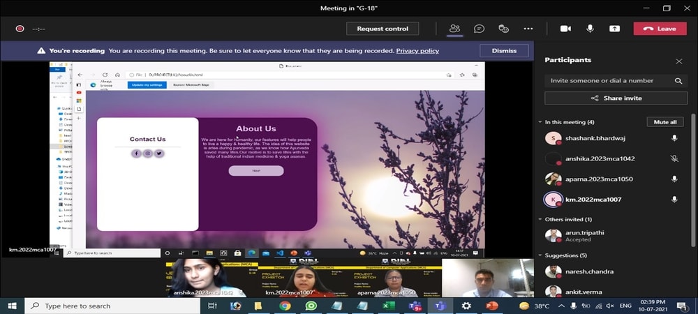Click the Request control button

[x=383, y=29]
